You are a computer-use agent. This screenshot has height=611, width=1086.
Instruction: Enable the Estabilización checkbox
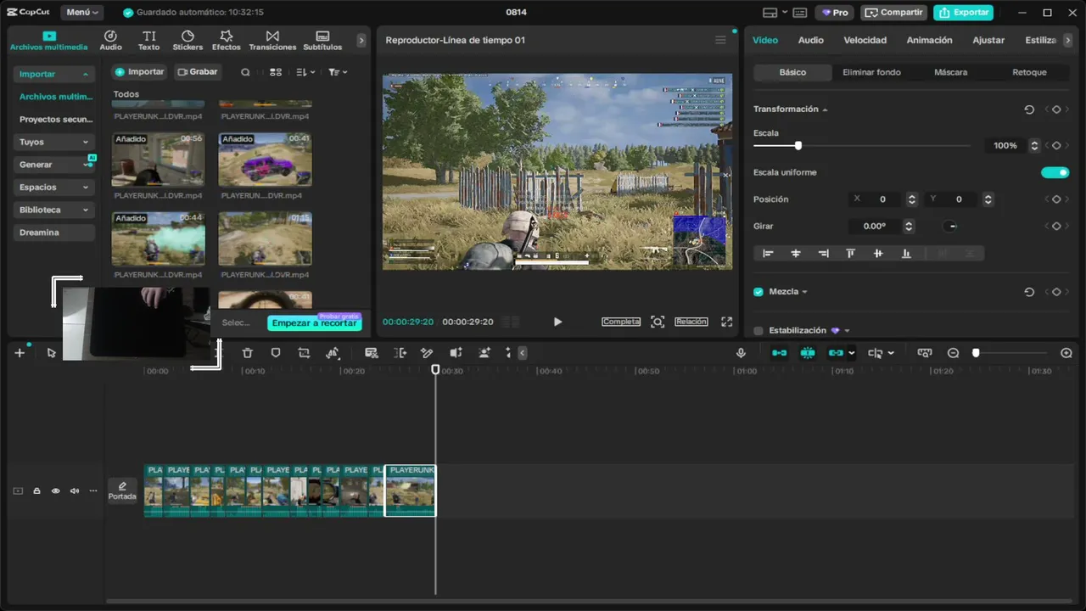coord(759,331)
